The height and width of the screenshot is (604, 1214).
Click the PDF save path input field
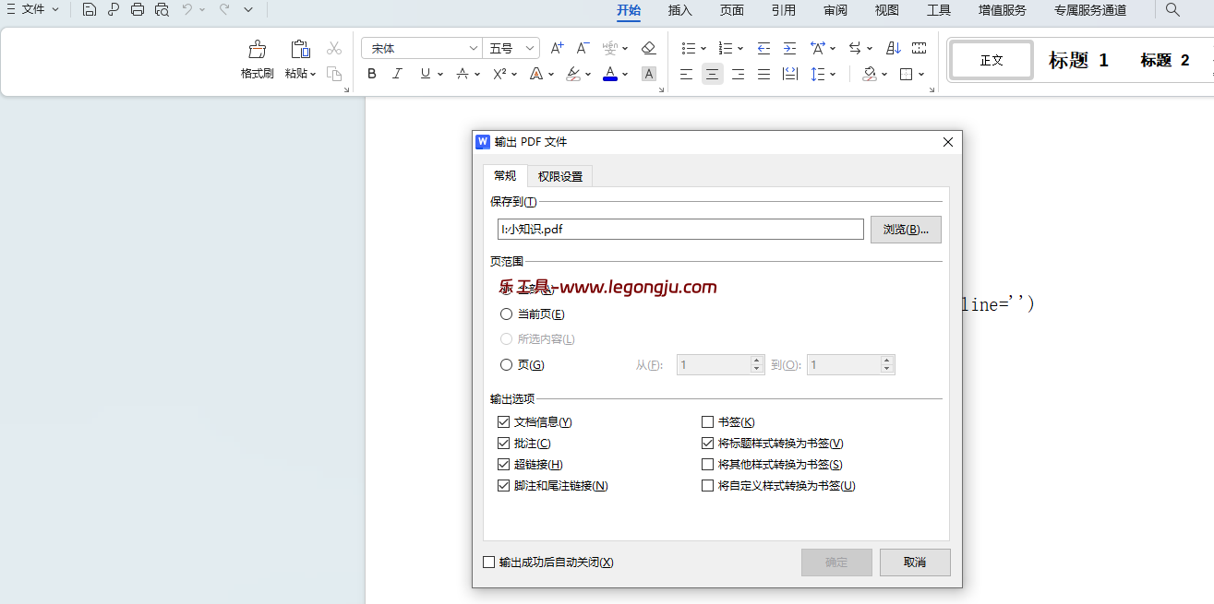tap(680, 229)
